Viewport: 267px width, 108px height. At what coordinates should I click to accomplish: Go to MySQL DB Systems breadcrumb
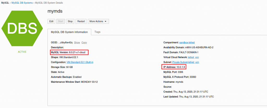(22, 3)
